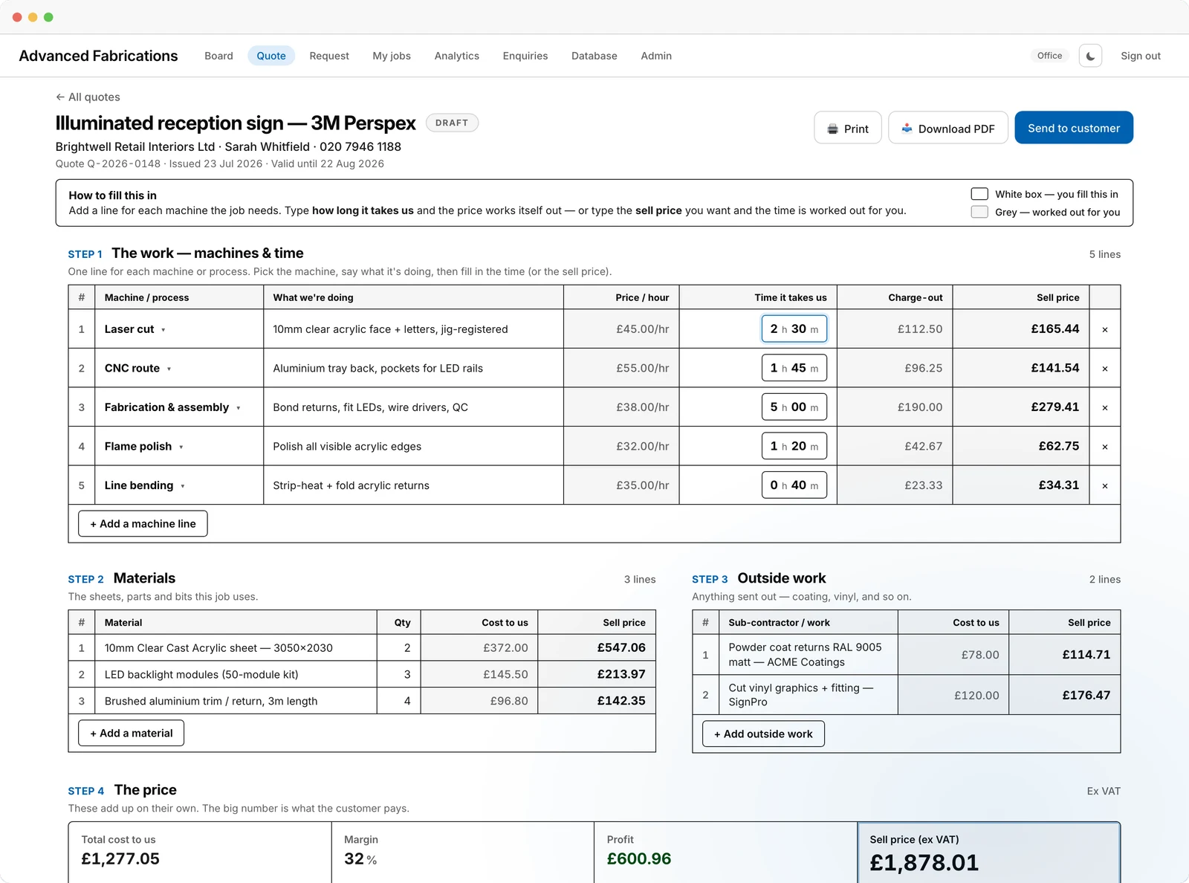Select the Quote tab
Screen dimensions: 1189x883
pyautogui.click(x=271, y=56)
